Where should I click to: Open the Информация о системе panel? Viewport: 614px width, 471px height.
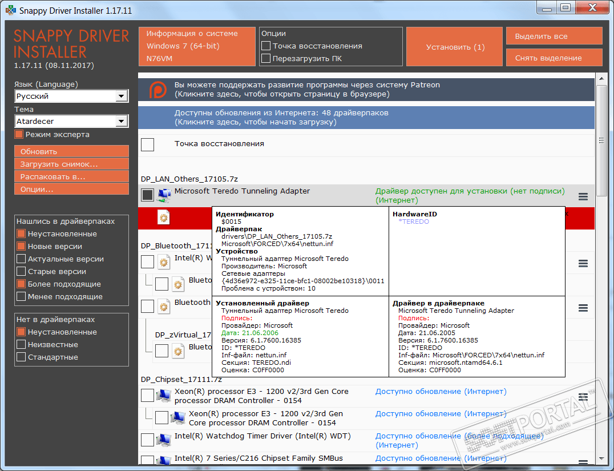(x=197, y=46)
